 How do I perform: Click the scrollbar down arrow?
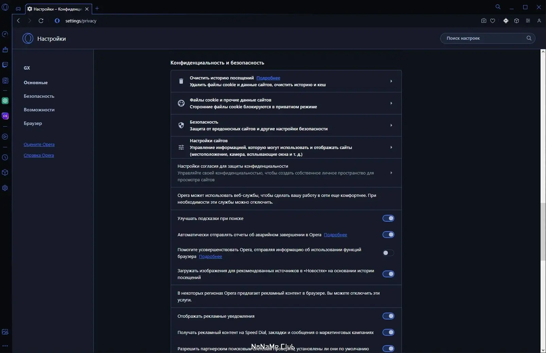tap(543, 350)
